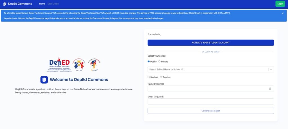This screenshot has width=288, height=129.
Task: Expand the school search dropdown arrow
Action: 271,70
